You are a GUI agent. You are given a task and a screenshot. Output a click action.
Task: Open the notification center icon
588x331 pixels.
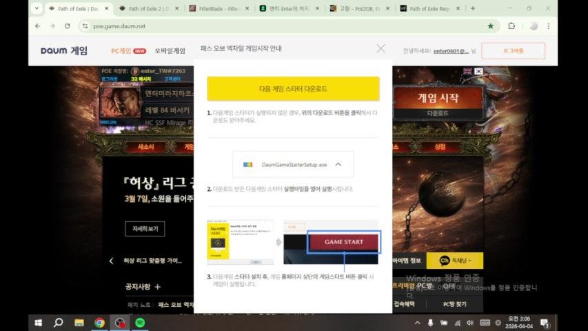click(x=545, y=323)
